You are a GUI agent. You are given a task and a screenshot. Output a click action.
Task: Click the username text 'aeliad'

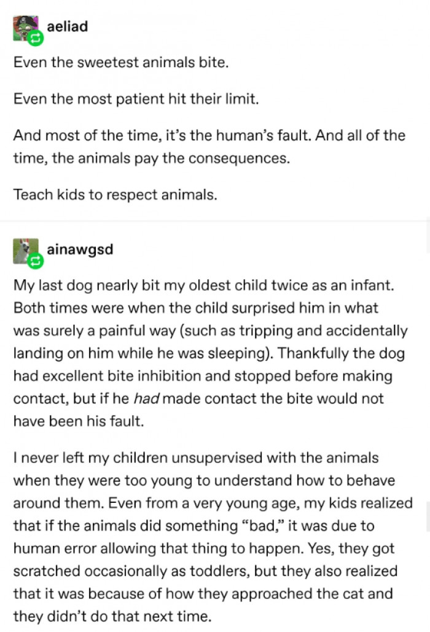68,26
